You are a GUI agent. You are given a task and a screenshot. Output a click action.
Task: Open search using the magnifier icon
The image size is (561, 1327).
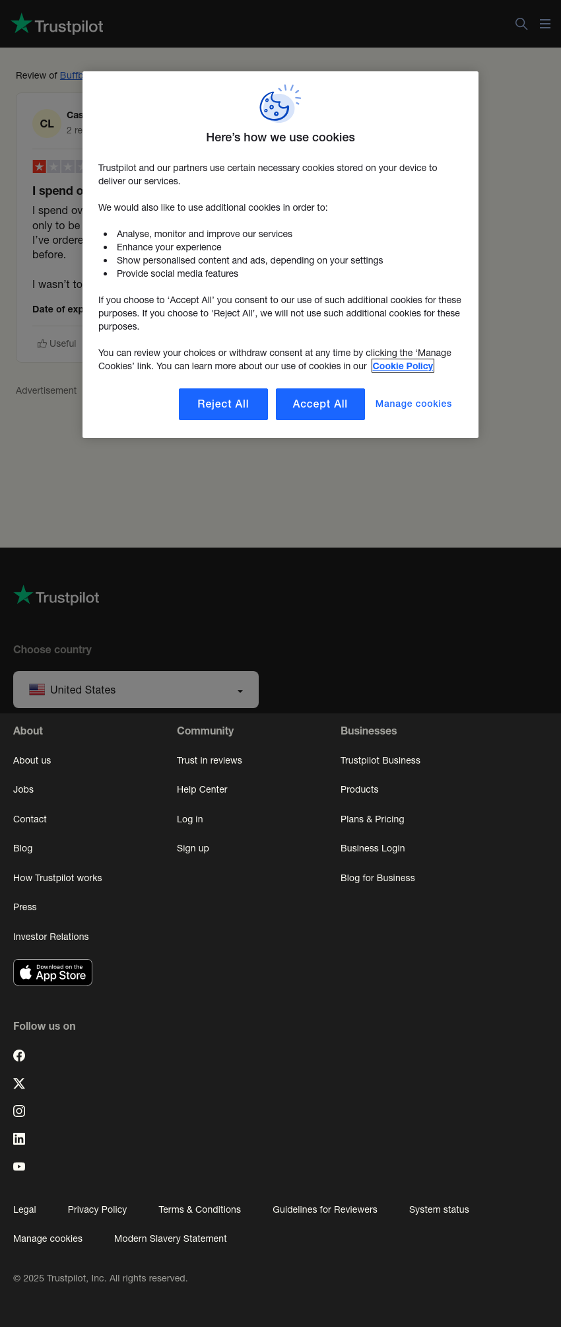(521, 24)
